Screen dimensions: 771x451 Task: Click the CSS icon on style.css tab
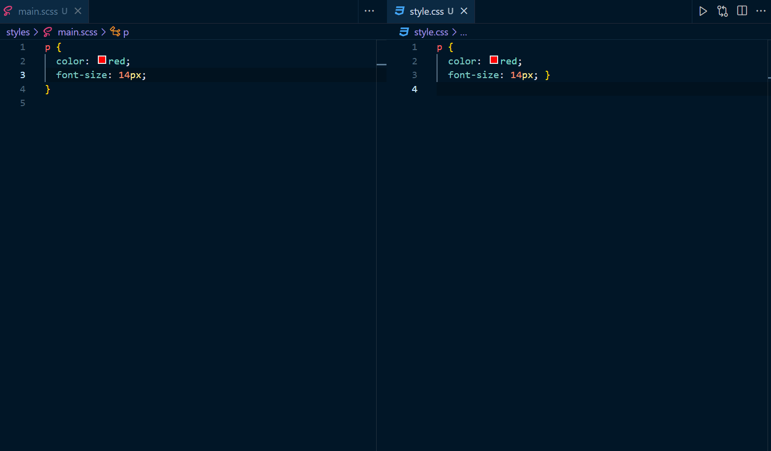coord(400,11)
